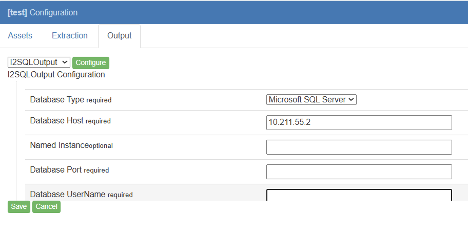Click the I2SQLOutput Configuration heading text
Viewport: 468px width, 235px height.
(56, 74)
